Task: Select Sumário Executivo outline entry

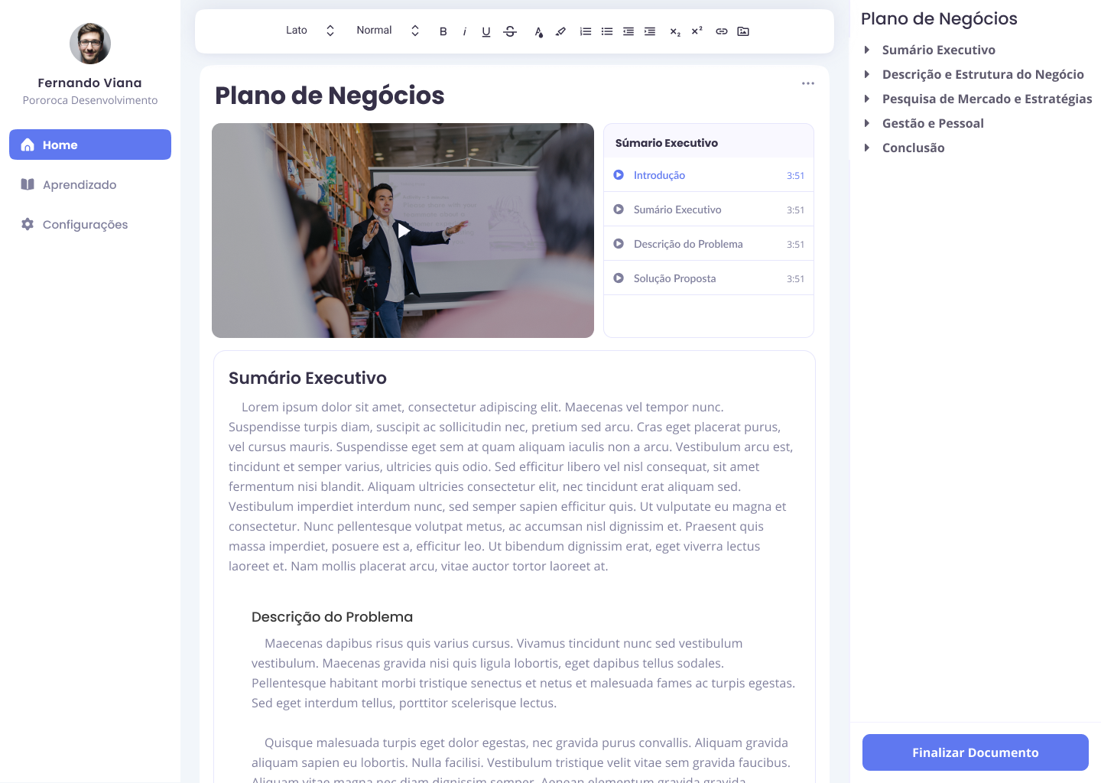Action: (x=939, y=50)
